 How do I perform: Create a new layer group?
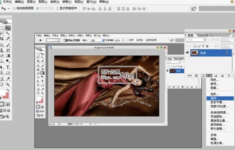point(215,76)
